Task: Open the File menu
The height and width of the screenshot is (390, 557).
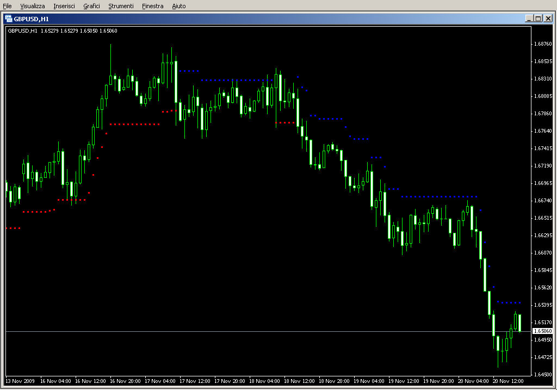Action: 7,6
